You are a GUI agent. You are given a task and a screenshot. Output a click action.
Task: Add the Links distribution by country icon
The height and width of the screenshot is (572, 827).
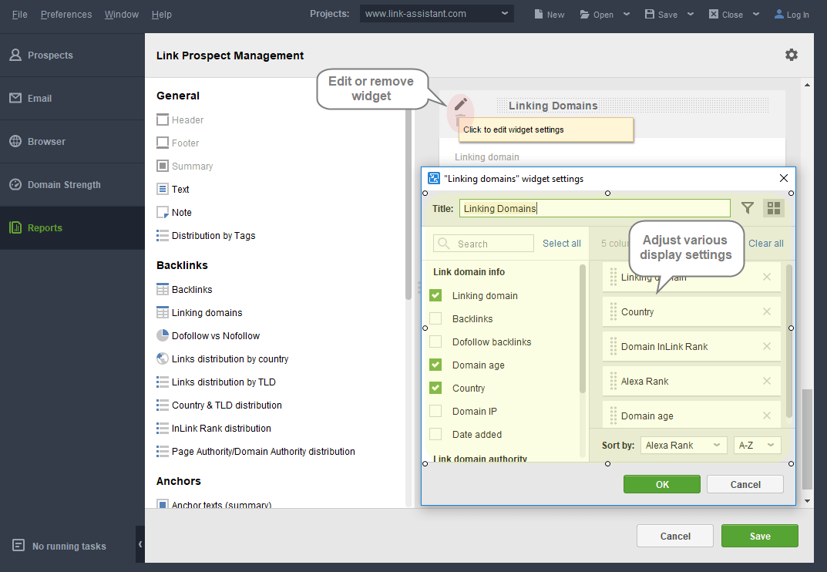click(163, 358)
